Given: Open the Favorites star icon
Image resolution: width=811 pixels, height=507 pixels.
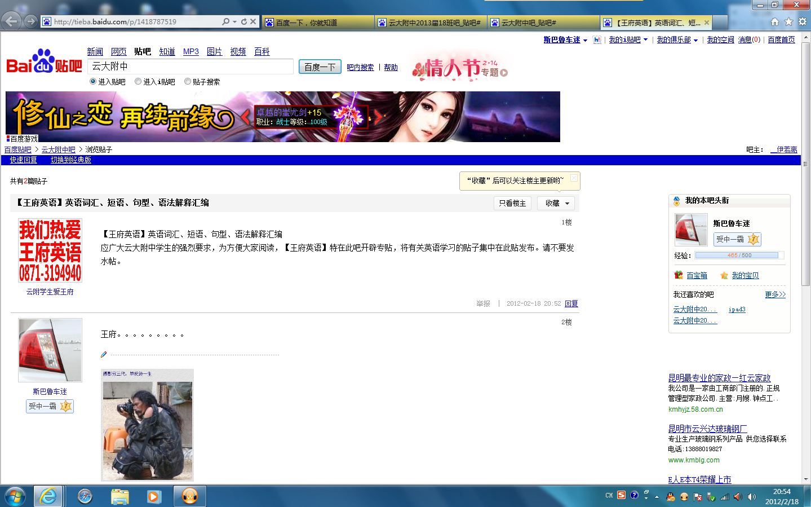Looking at the screenshot, I should point(788,21).
